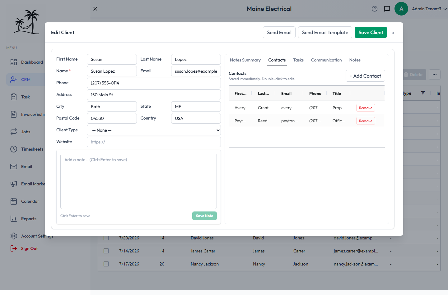Tick the checkbox for James Carter row
The image size is (448, 295).
pyautogui.click(x=106, y=251)
